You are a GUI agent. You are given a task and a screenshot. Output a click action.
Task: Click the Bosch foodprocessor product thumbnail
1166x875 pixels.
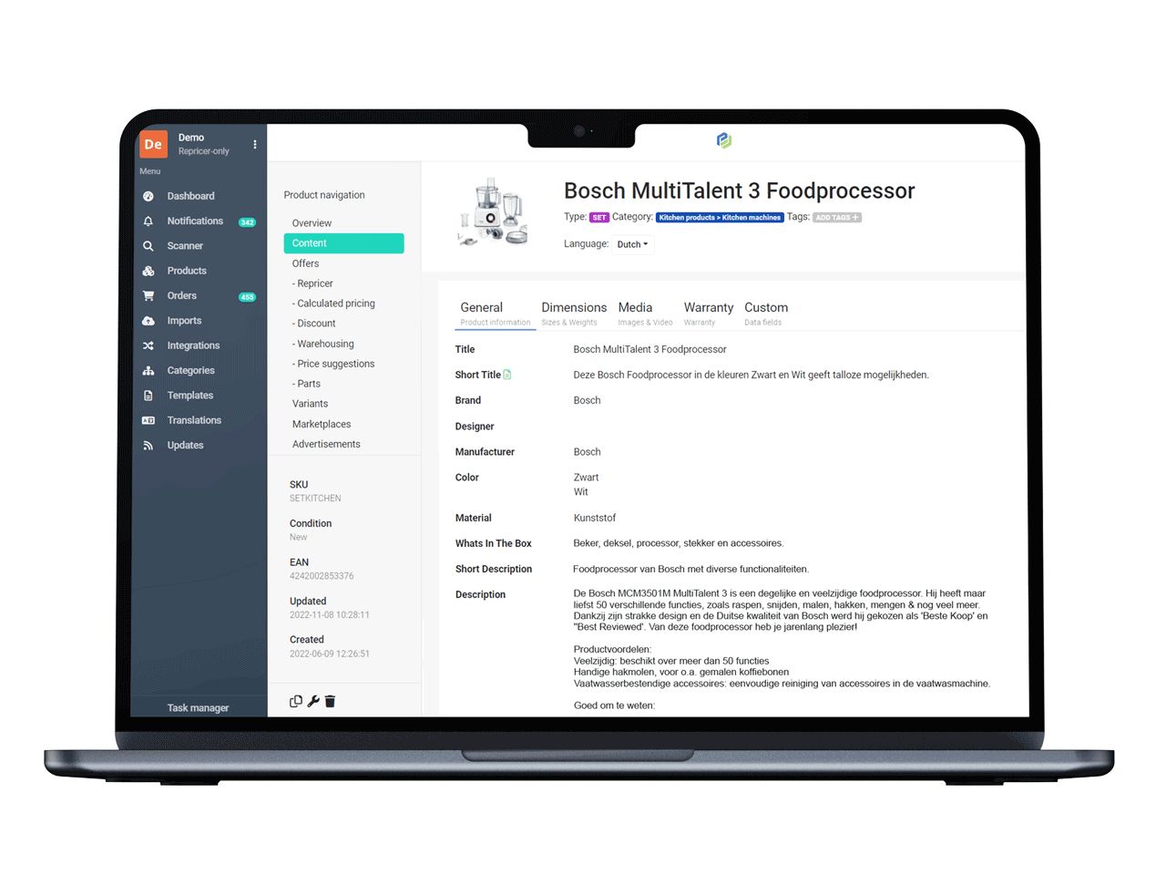493,211
